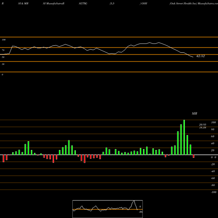Click the RSI axis label 70
The image size is (218, 218).
click(x=3, y=50)
